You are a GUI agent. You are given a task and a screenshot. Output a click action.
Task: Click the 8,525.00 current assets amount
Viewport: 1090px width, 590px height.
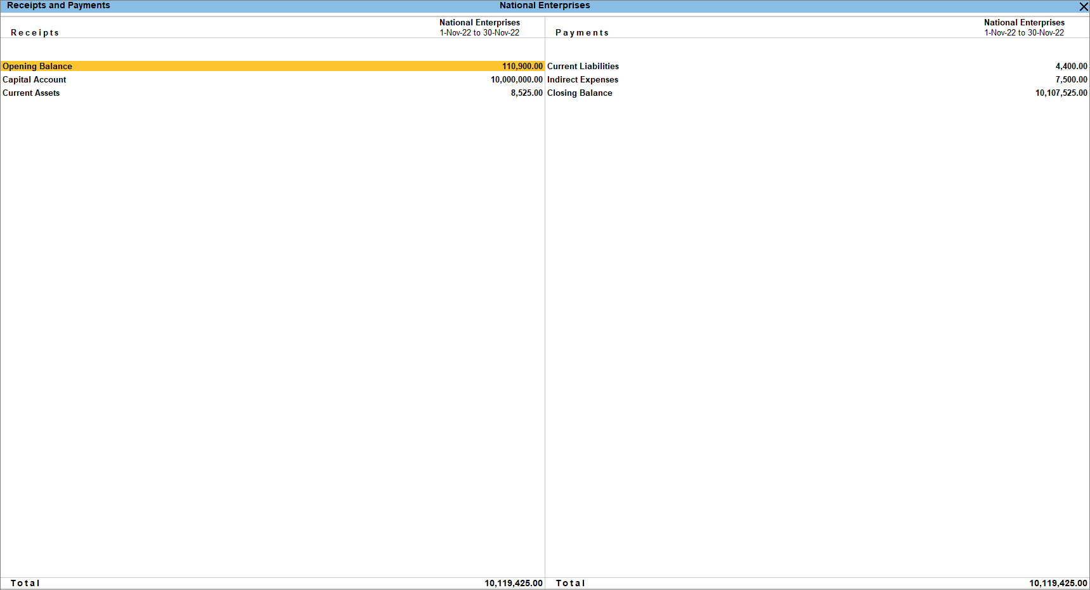tap(527, 93)
